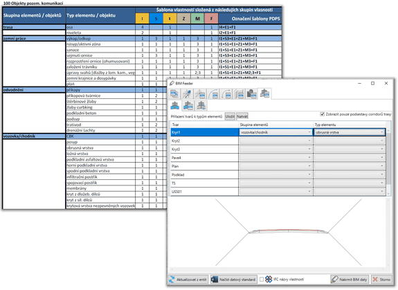Select the gray corridor refresh sub-tab icon
Screen dimensions: 398x290
pyautogui.click(x=201, y=105)
